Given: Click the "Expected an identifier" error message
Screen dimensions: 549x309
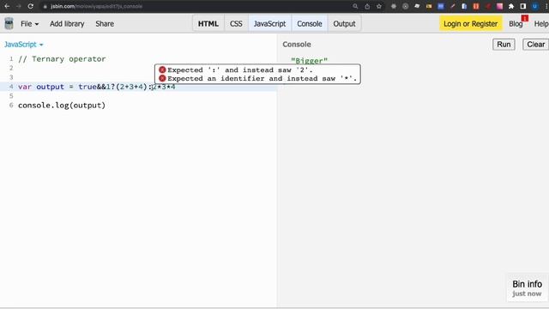Looking at the screenshot, I should 262,78.
